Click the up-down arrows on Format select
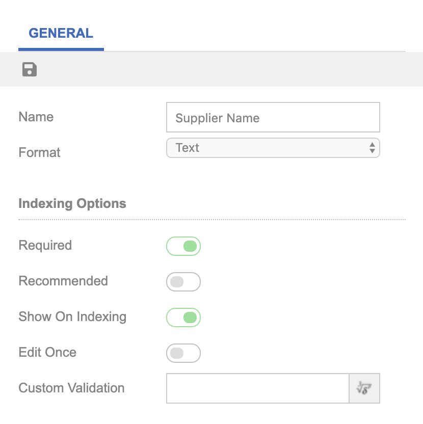423x424 pixels. (372, 148)
